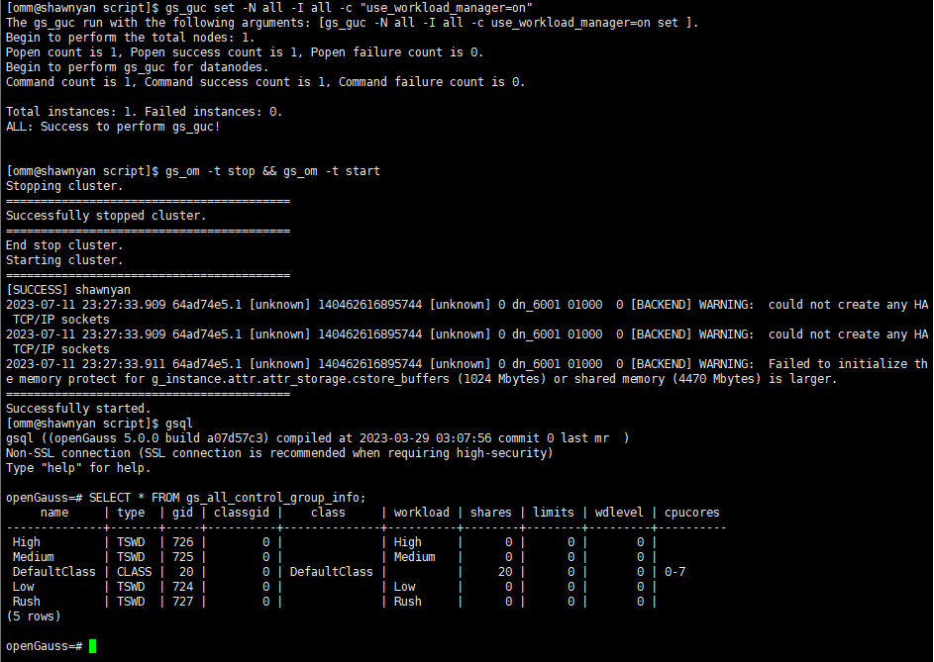Click the 'Begin to perform gs_guc for datanodes.' line

pyautogui.click(x=137, y=67)
